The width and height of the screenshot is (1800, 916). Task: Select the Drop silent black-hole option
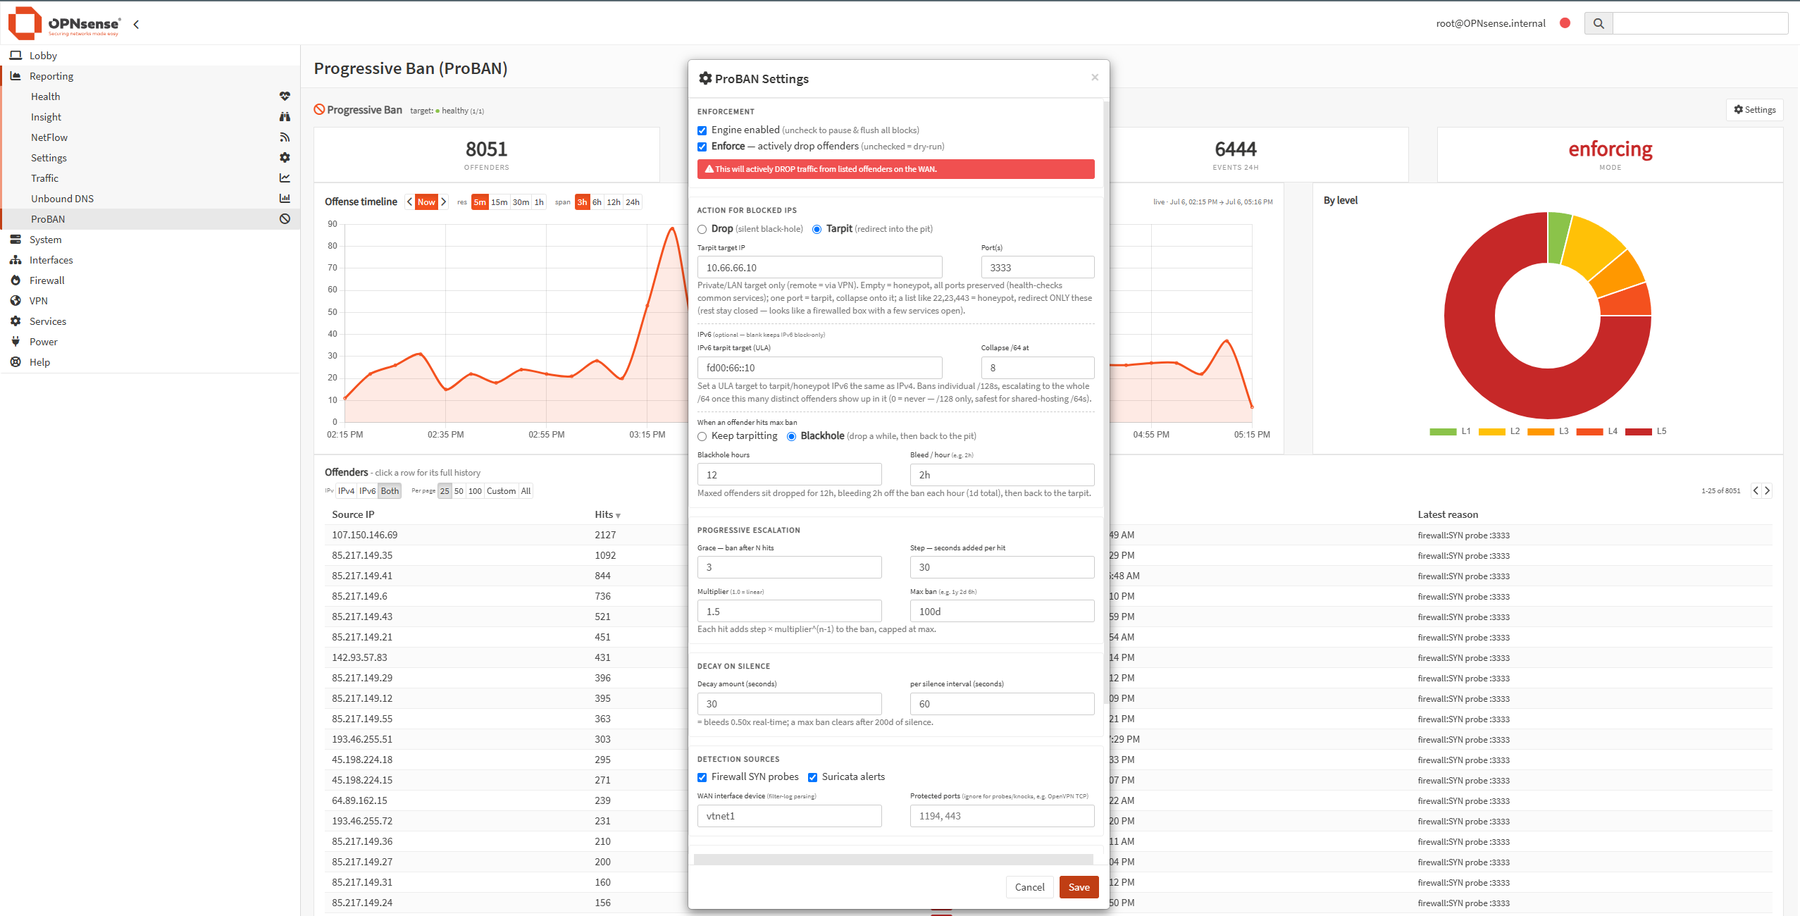coord(702,229)
